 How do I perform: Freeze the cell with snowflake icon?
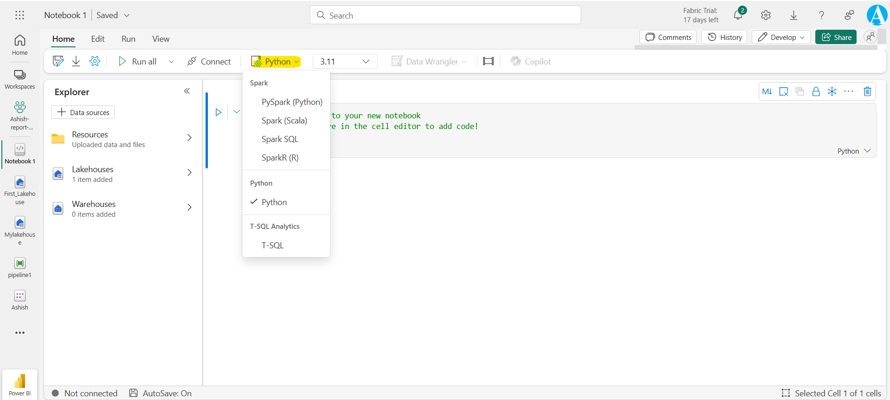832,91
